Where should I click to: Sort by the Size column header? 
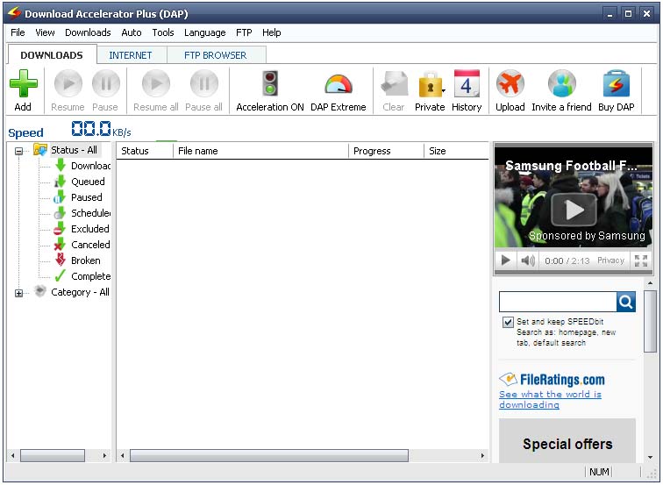(x=456, y=151)
